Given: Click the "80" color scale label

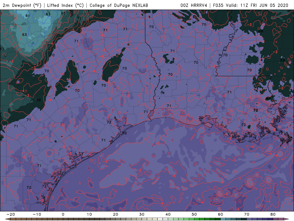Looking at the screenshot, I should click(273, 214).
